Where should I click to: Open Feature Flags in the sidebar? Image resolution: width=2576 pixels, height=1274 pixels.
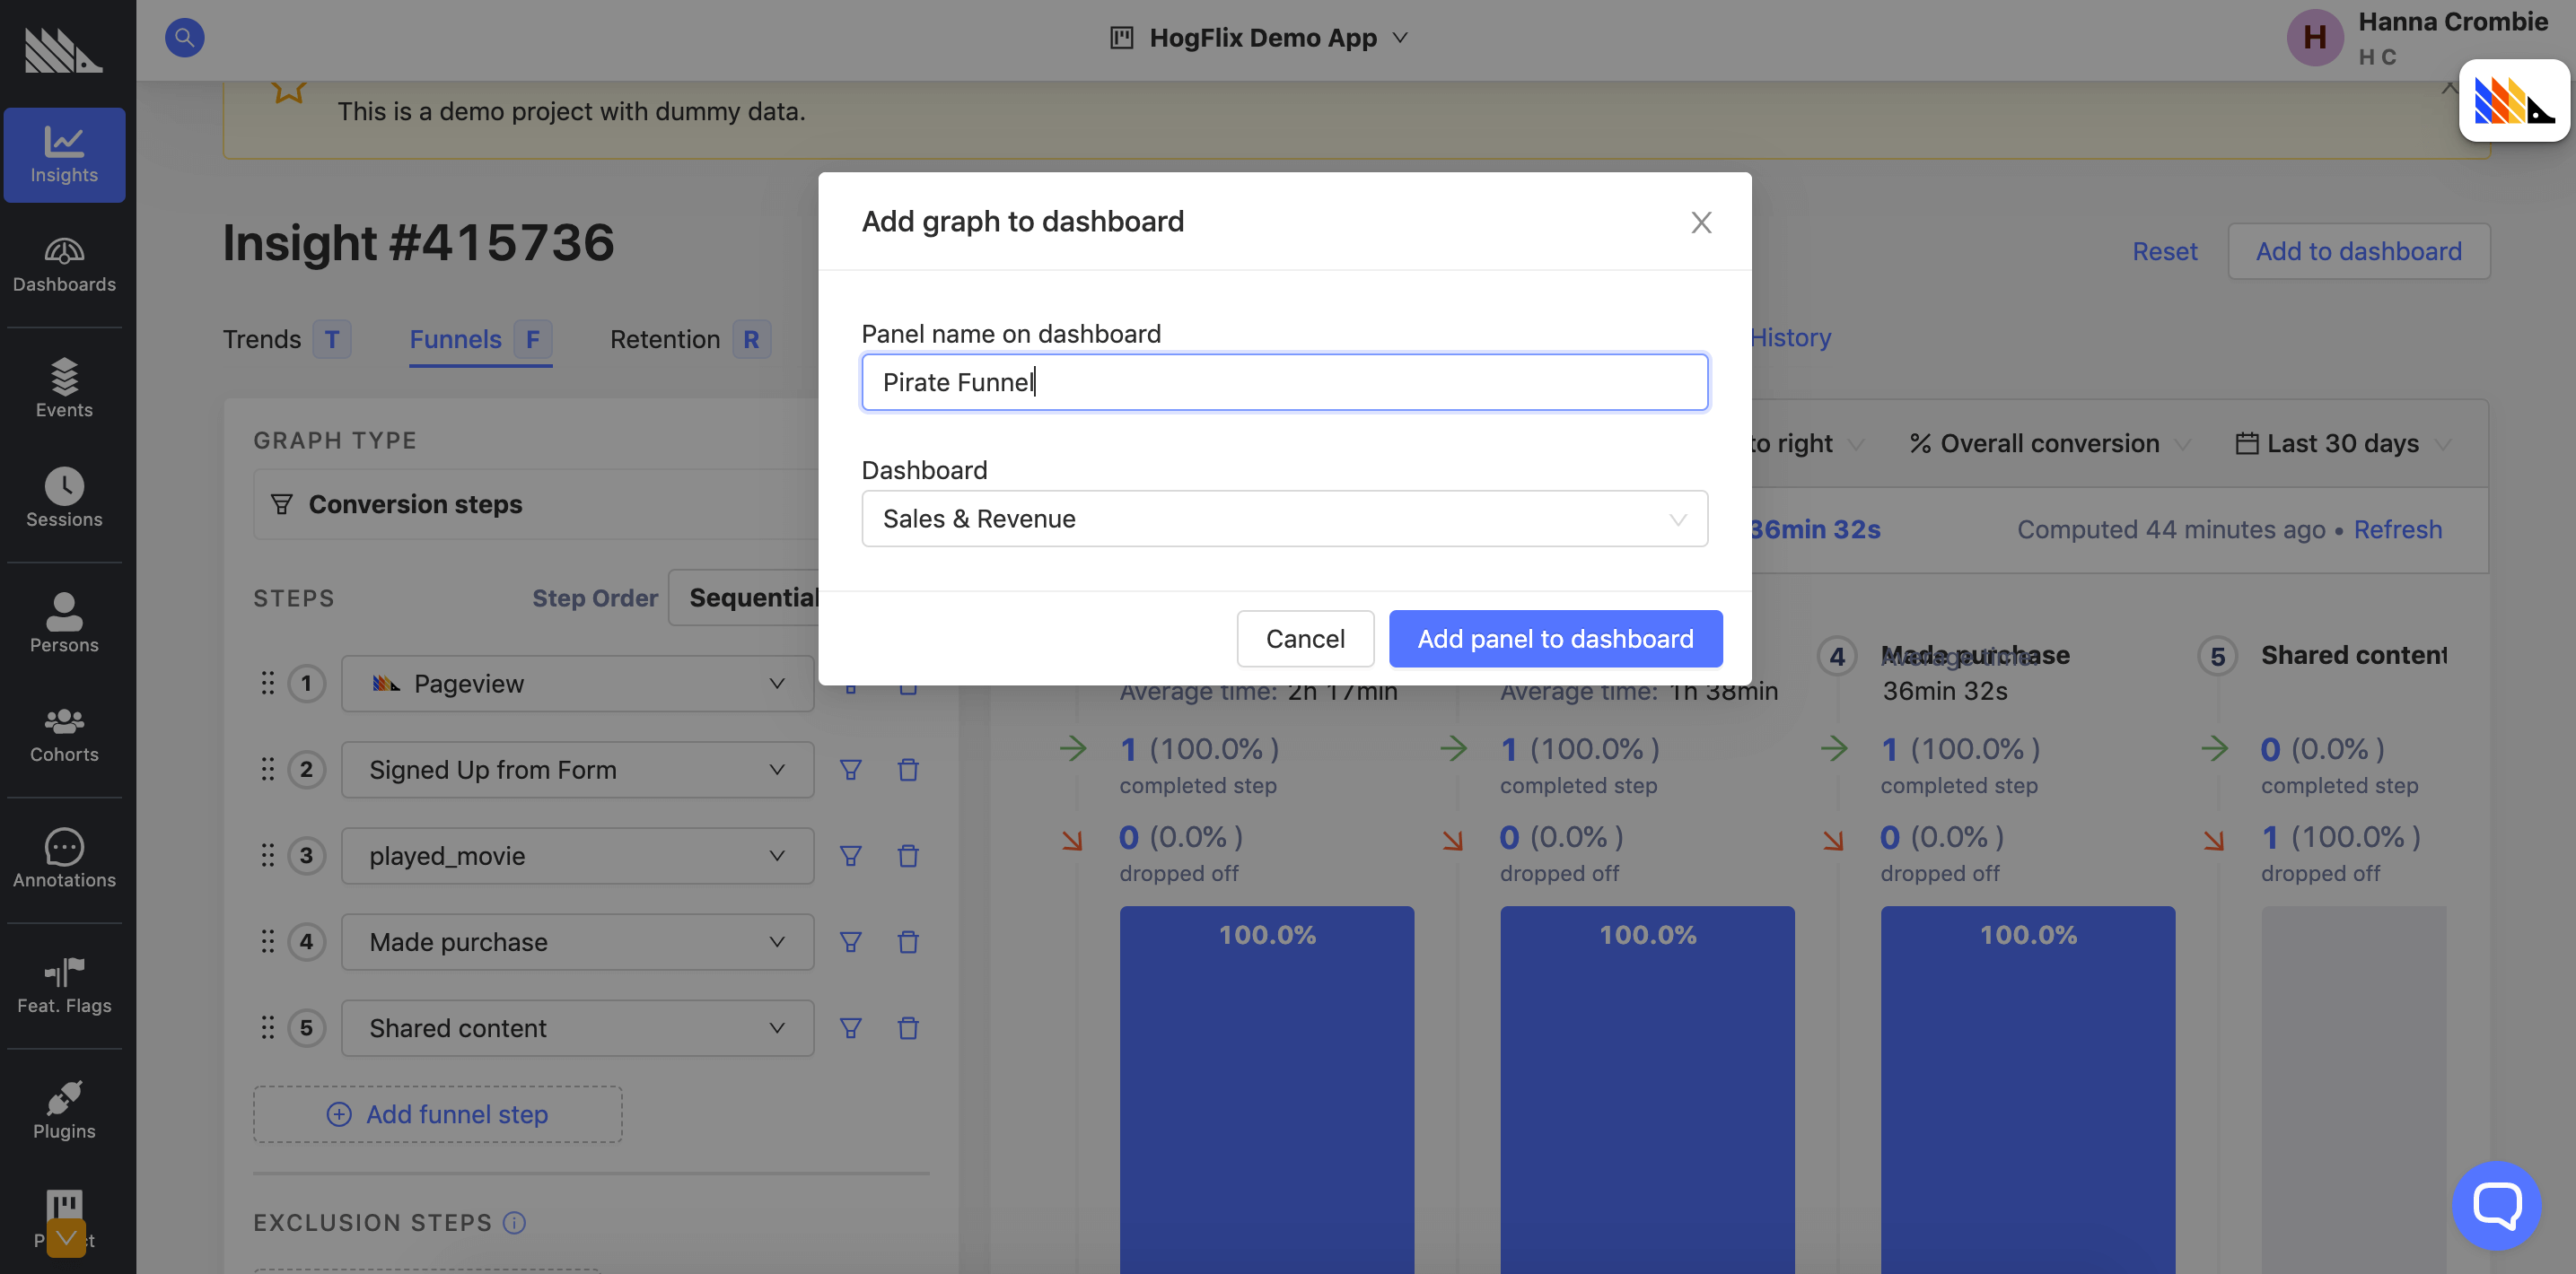pyautogui.click(x=64, y=984)
